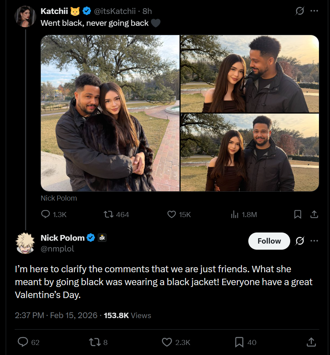Viewport: 330px width, 355px height.
Task: Bookmark Nick Polom's post with 40 bookmarks
Action: click(239, 342)
